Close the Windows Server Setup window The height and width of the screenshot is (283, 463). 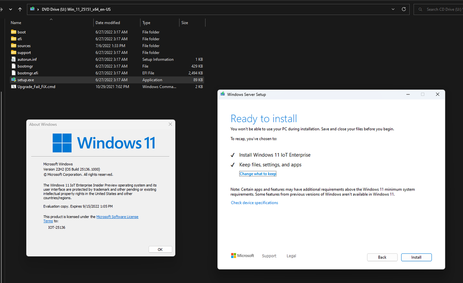tap(437, 94)
